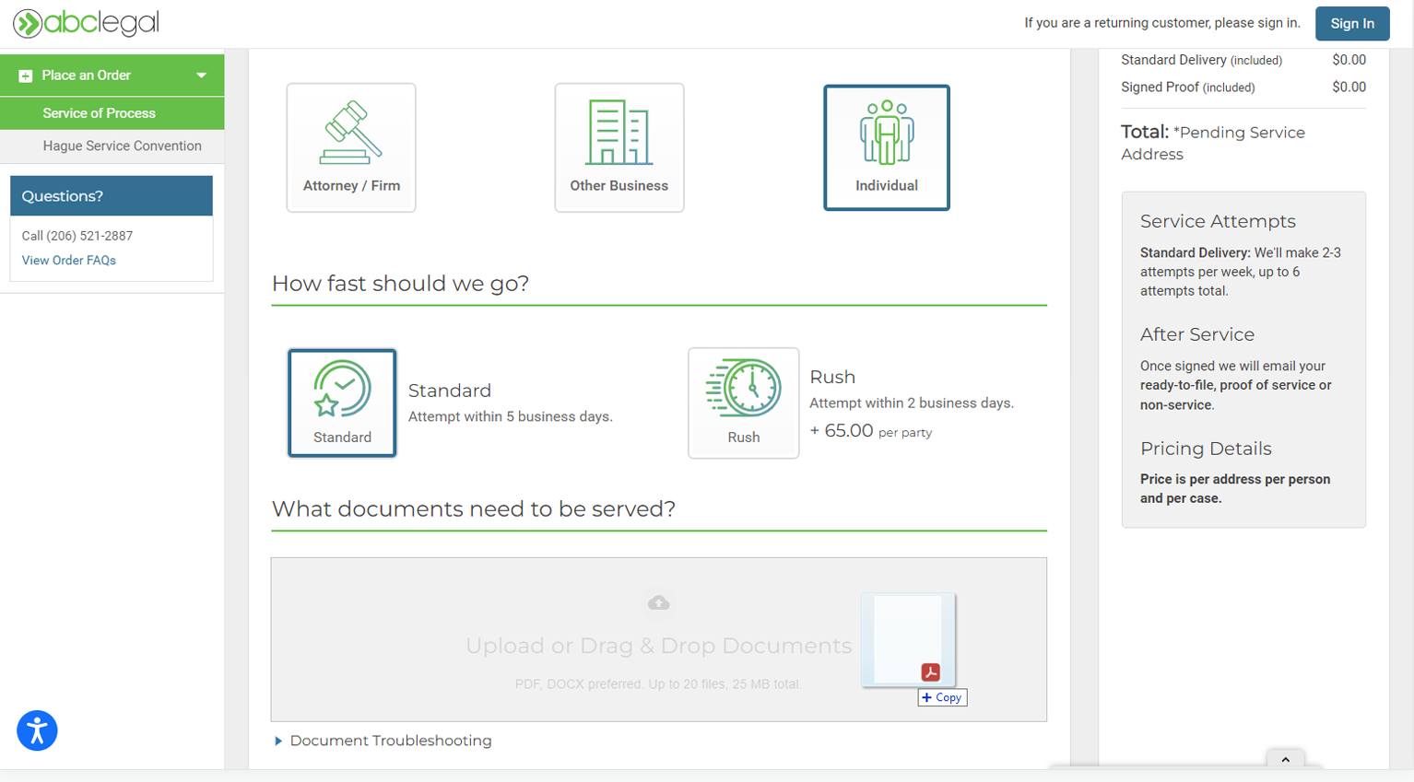Click the Sign In button

1351,24
